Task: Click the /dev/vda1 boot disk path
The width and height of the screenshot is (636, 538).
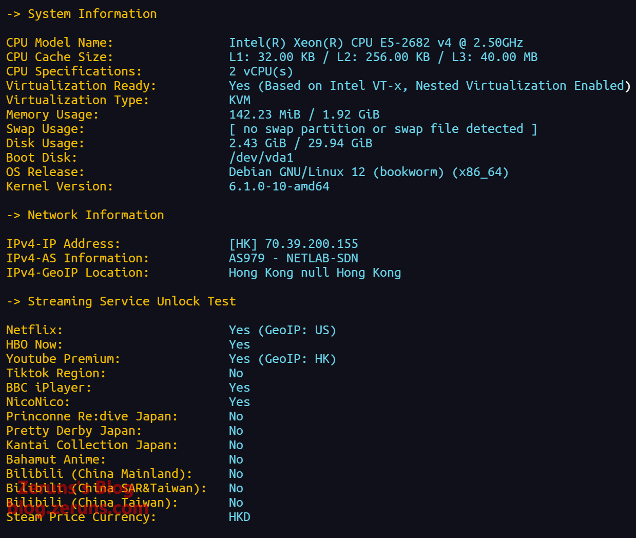Action: [x=261, y=158]
